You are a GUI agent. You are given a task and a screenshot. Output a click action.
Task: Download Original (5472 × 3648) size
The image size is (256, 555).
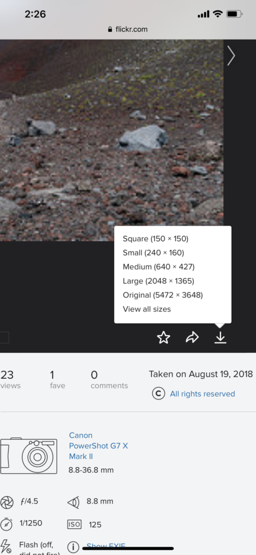tap(163, 295)
